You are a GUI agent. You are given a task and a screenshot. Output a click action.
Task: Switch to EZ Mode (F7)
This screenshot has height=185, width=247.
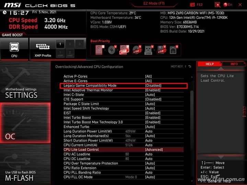coord(154,3)
